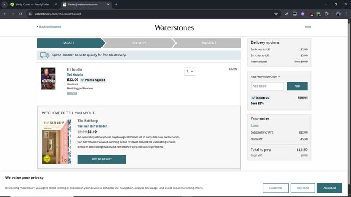351x197 pixels.
Task: Select the PAYMENT checkout step
Action: click(209, 43)
